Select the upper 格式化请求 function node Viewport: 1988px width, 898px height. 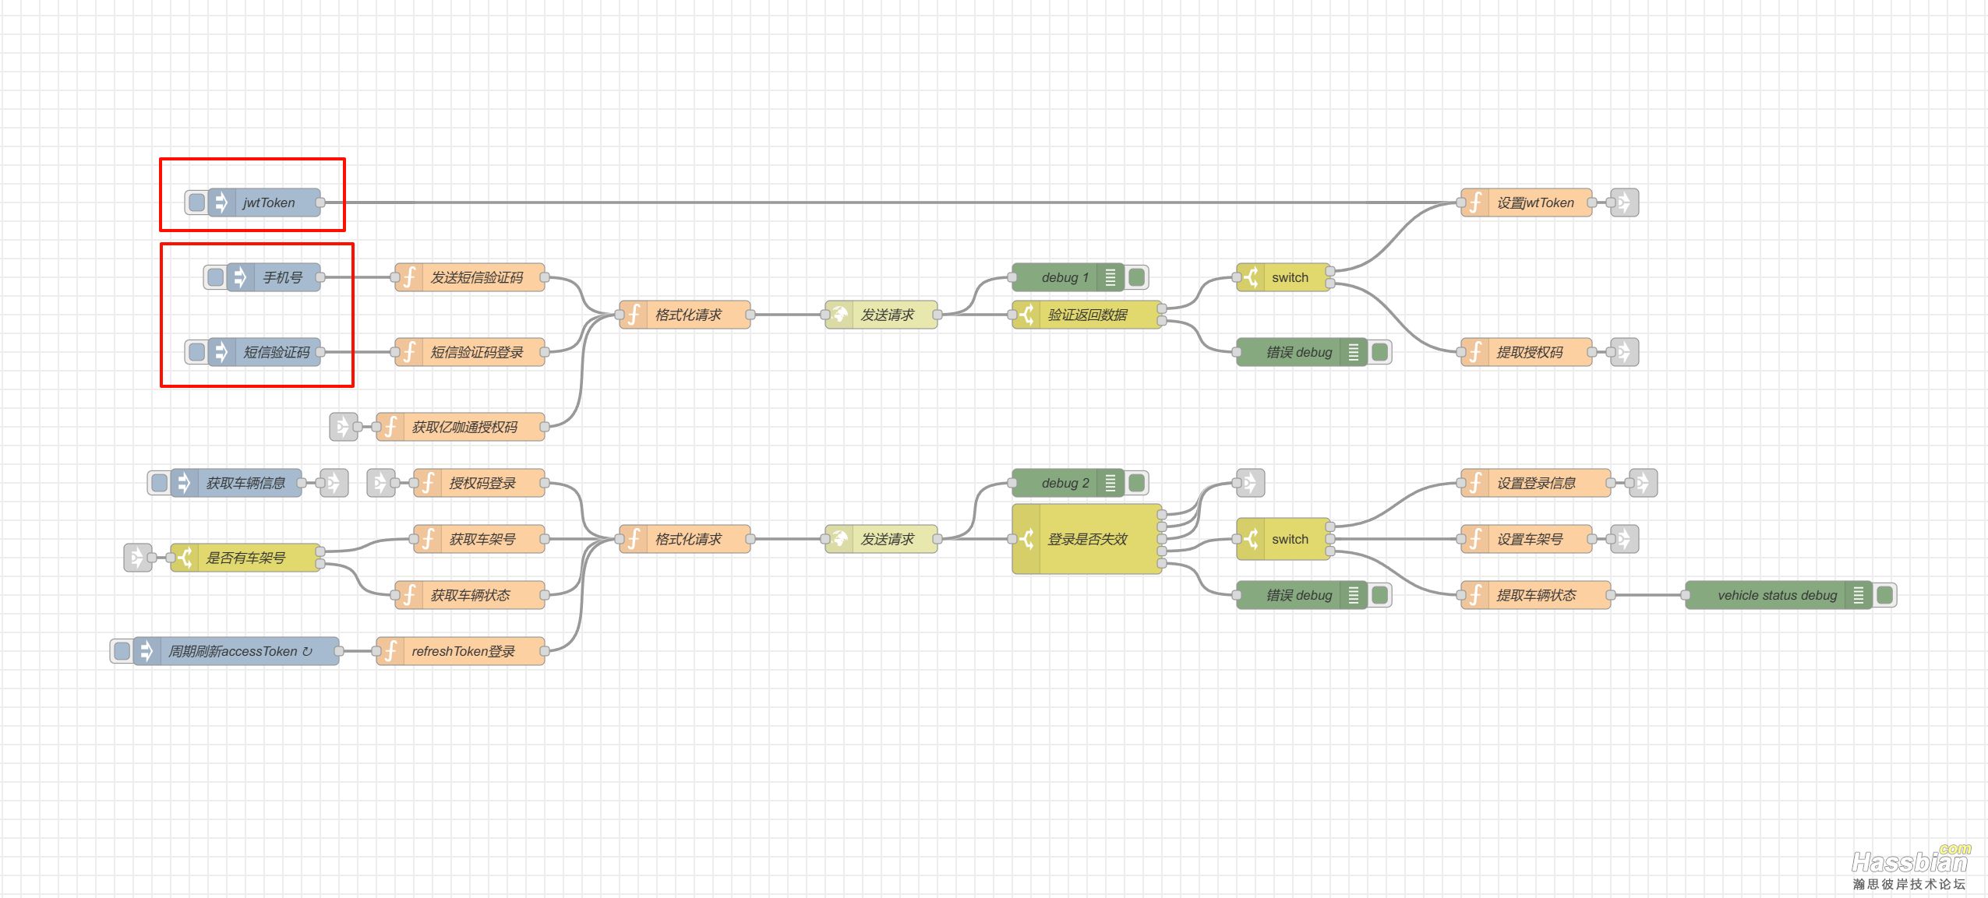(685, 315)
